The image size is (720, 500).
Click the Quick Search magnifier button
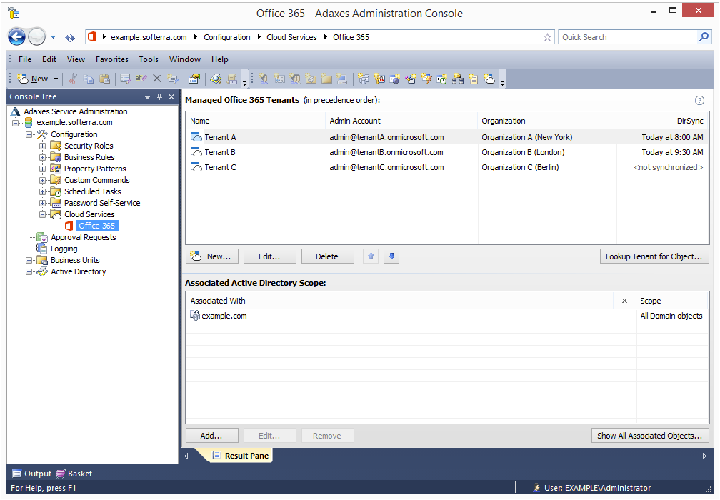(704, 36)
